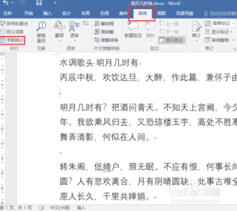
Task: Convert text with 简转繁
Action: [105, 32]
